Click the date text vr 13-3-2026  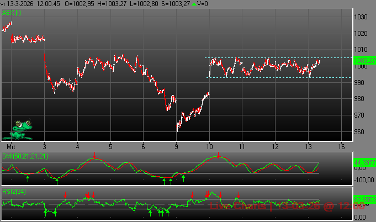17,4
